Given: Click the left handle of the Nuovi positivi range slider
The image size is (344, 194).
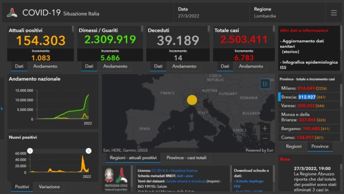Looking at the screenshot, I should click(x=30, y=151).
